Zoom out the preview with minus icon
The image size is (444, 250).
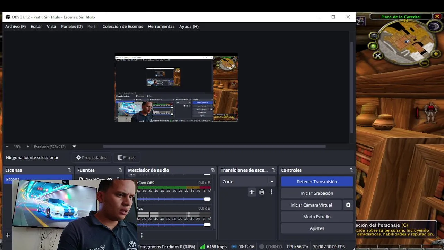tap(7, 147)
